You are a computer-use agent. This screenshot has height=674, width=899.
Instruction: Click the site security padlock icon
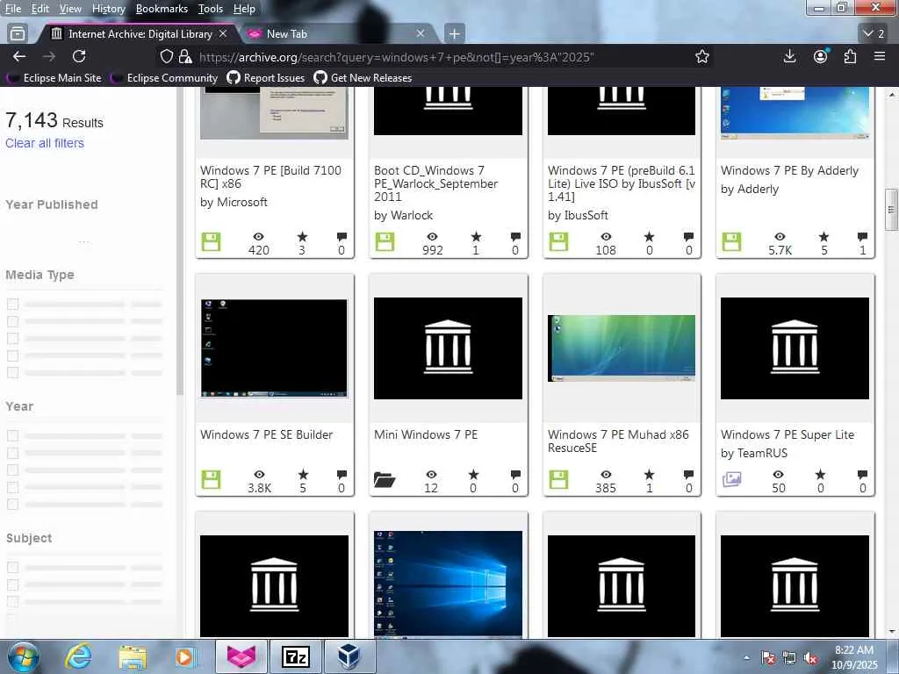(185, 57)
